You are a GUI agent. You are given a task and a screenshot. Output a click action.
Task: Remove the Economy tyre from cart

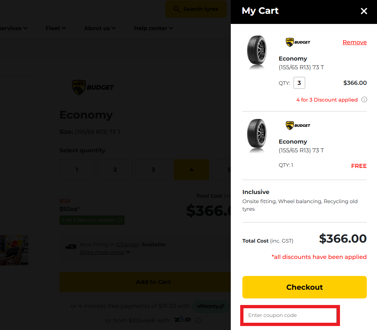point(355,42)
